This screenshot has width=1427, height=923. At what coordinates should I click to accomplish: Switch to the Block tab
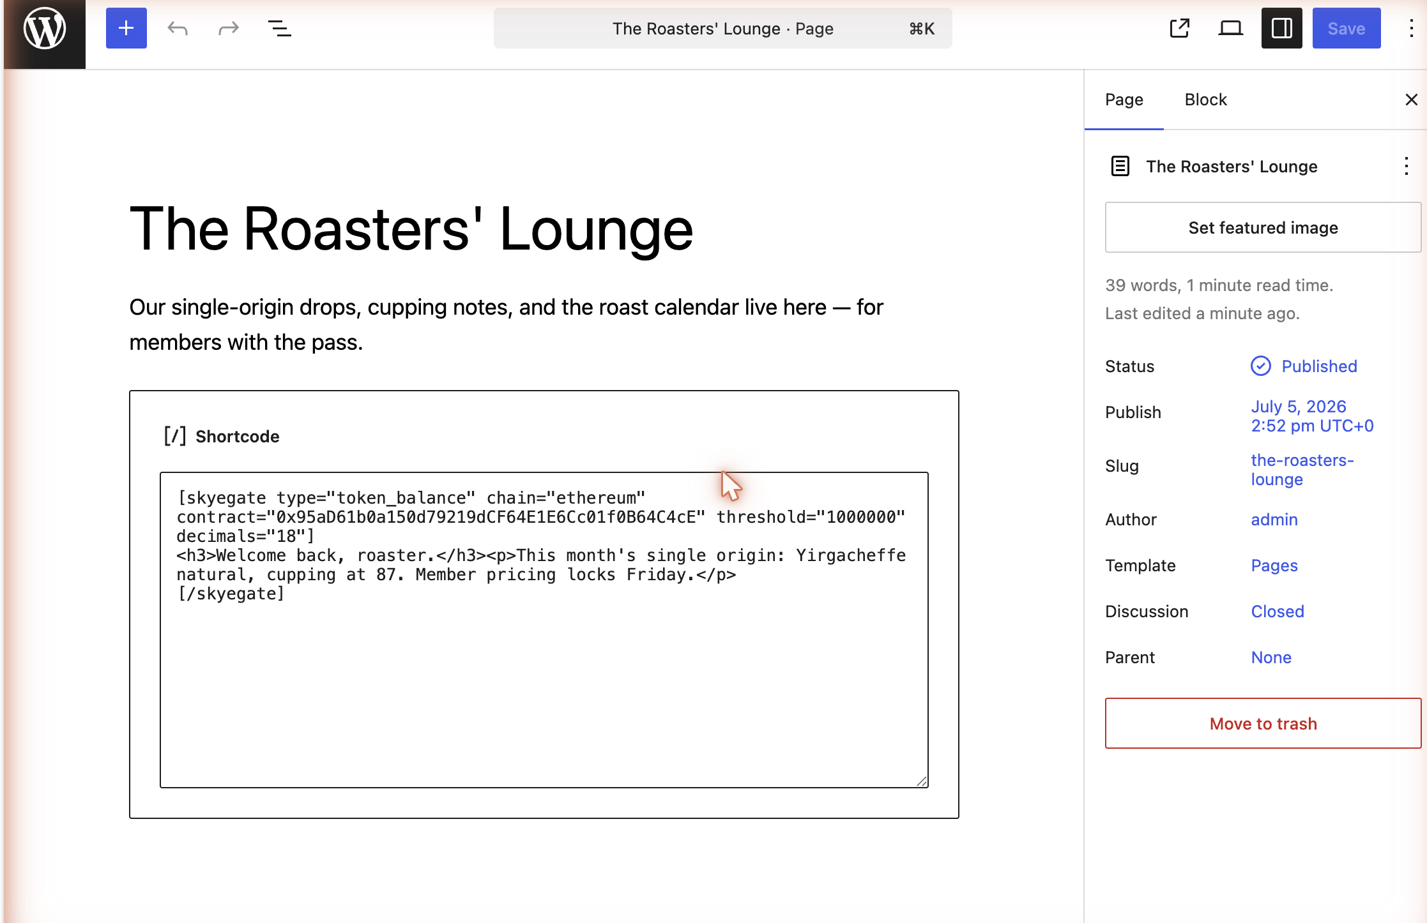coord(1205,100)
